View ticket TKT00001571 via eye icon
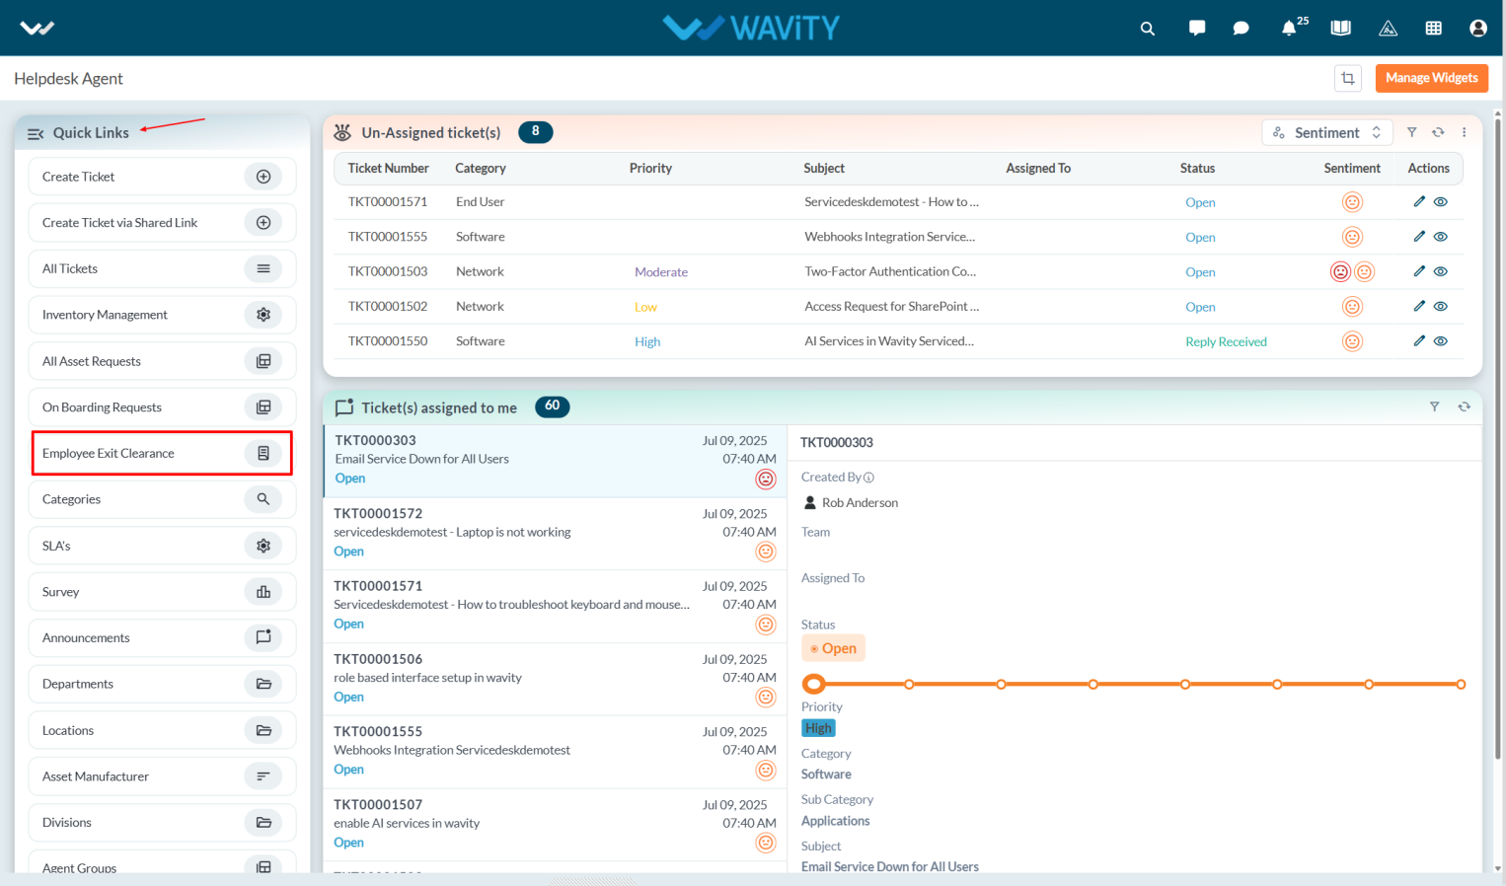Viewport: 1506px width, 886px height. [1441, 201]
